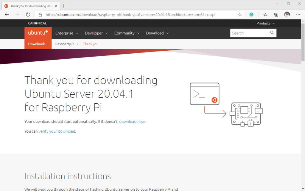Image resolution: width=305 pixels, height=191 pixels.
Task: Open browser Settings and more menu
Action: tap(298, 15)
